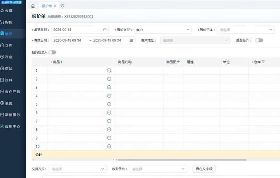Click the calendar icon in 单据日期 field
This screenshot has width=280, height=178.
click(x=105, y=30)
